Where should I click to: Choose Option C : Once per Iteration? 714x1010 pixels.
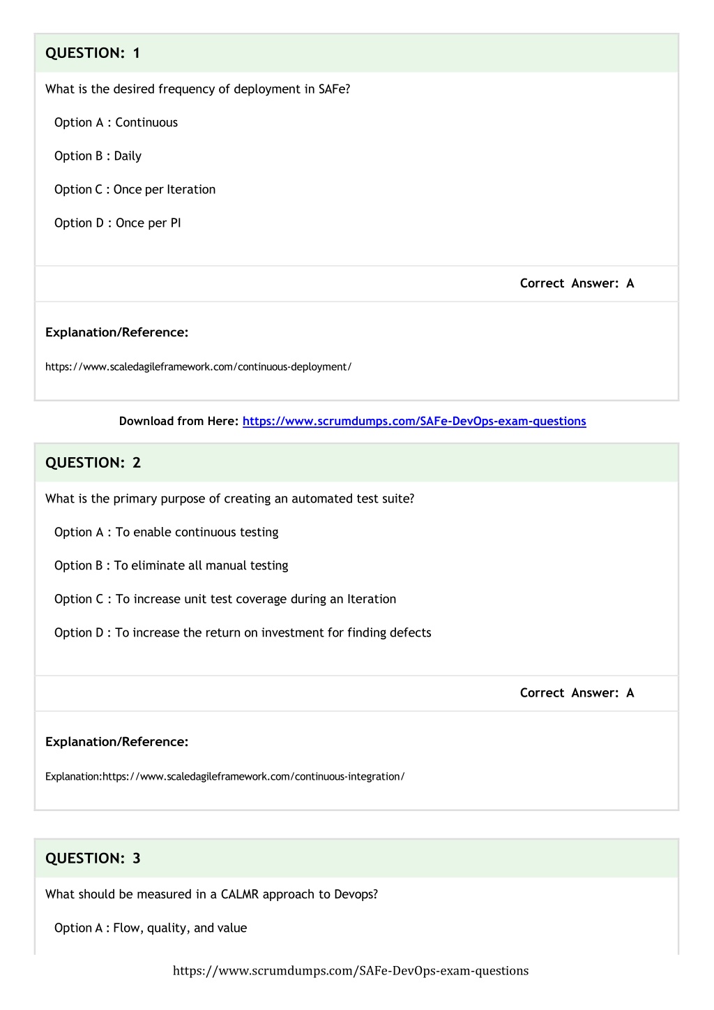click(x=135, y=190)
